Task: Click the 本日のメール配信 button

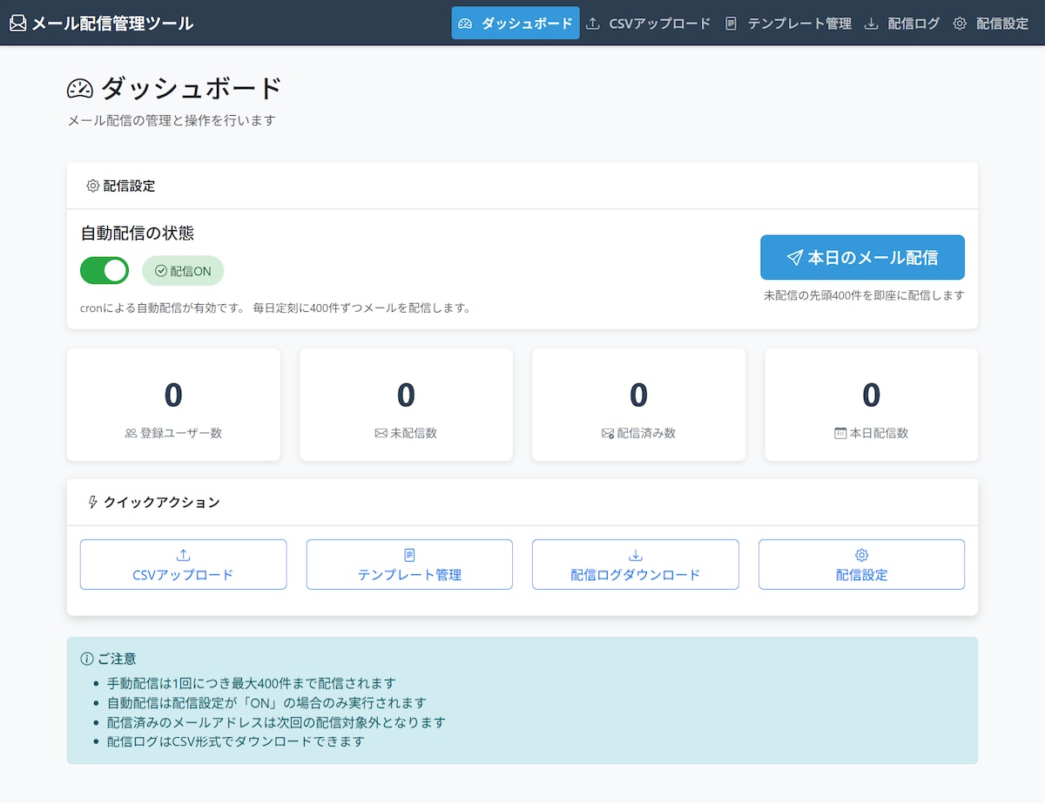Action: [x=862, y=257]
